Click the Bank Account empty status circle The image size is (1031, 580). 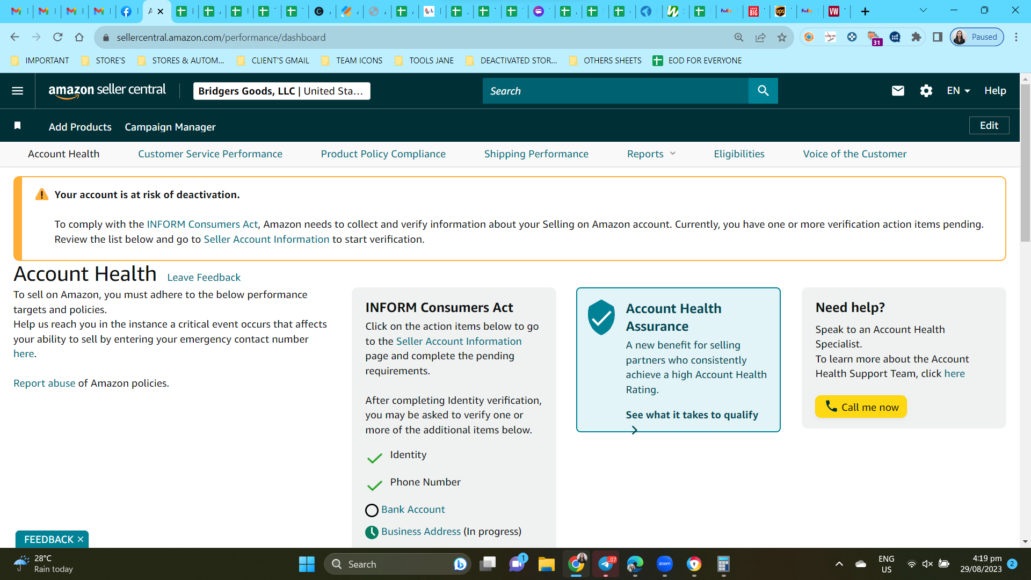tap(372, 510)
